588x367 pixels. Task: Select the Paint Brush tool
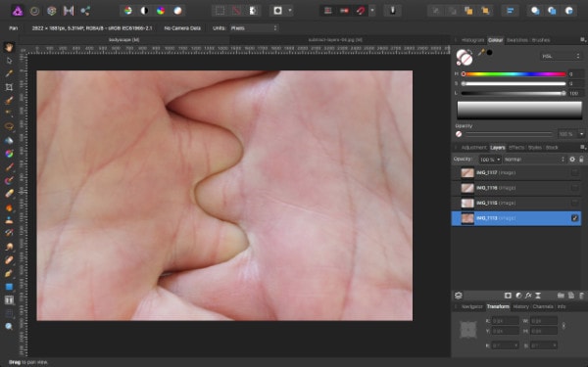coord(9,167)
